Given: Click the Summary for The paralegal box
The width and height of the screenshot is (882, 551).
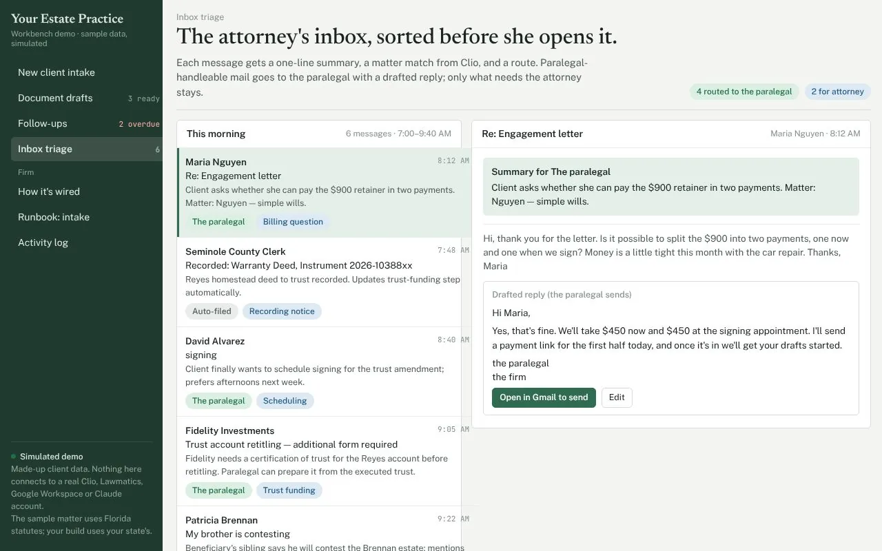Looking at the screenshot, I should (x=671, y=187).
